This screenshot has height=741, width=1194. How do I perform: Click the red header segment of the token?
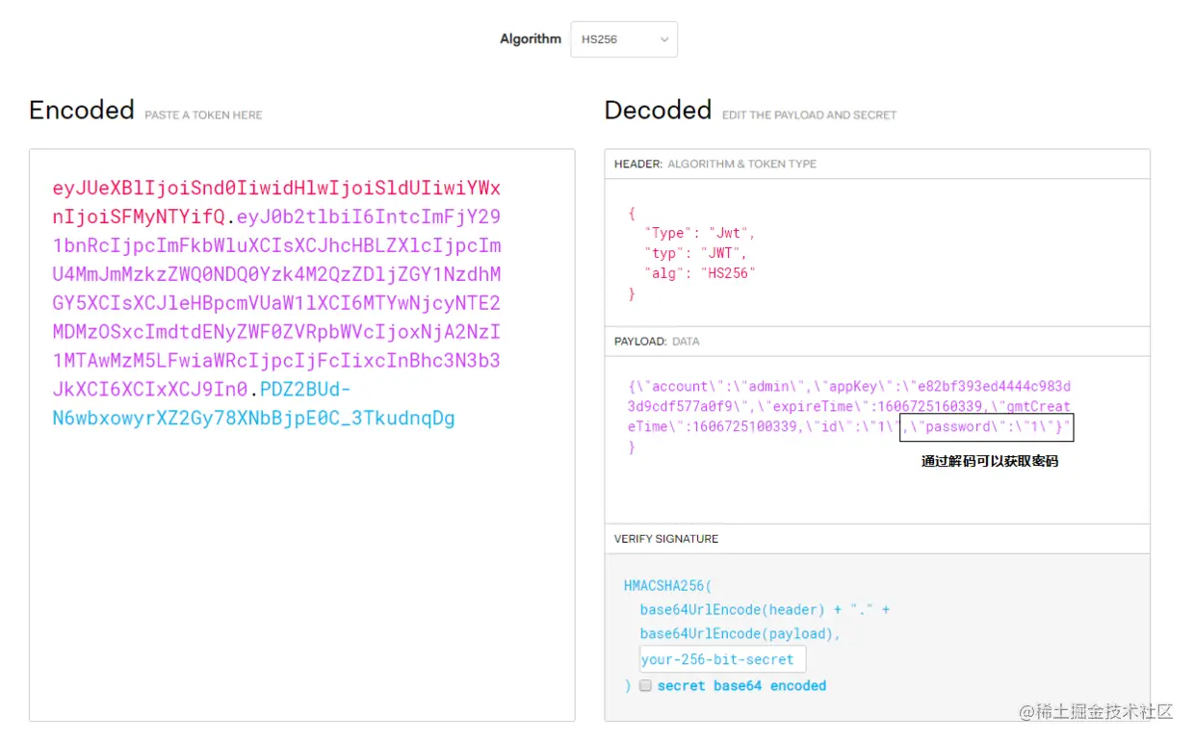pos(276,202)
